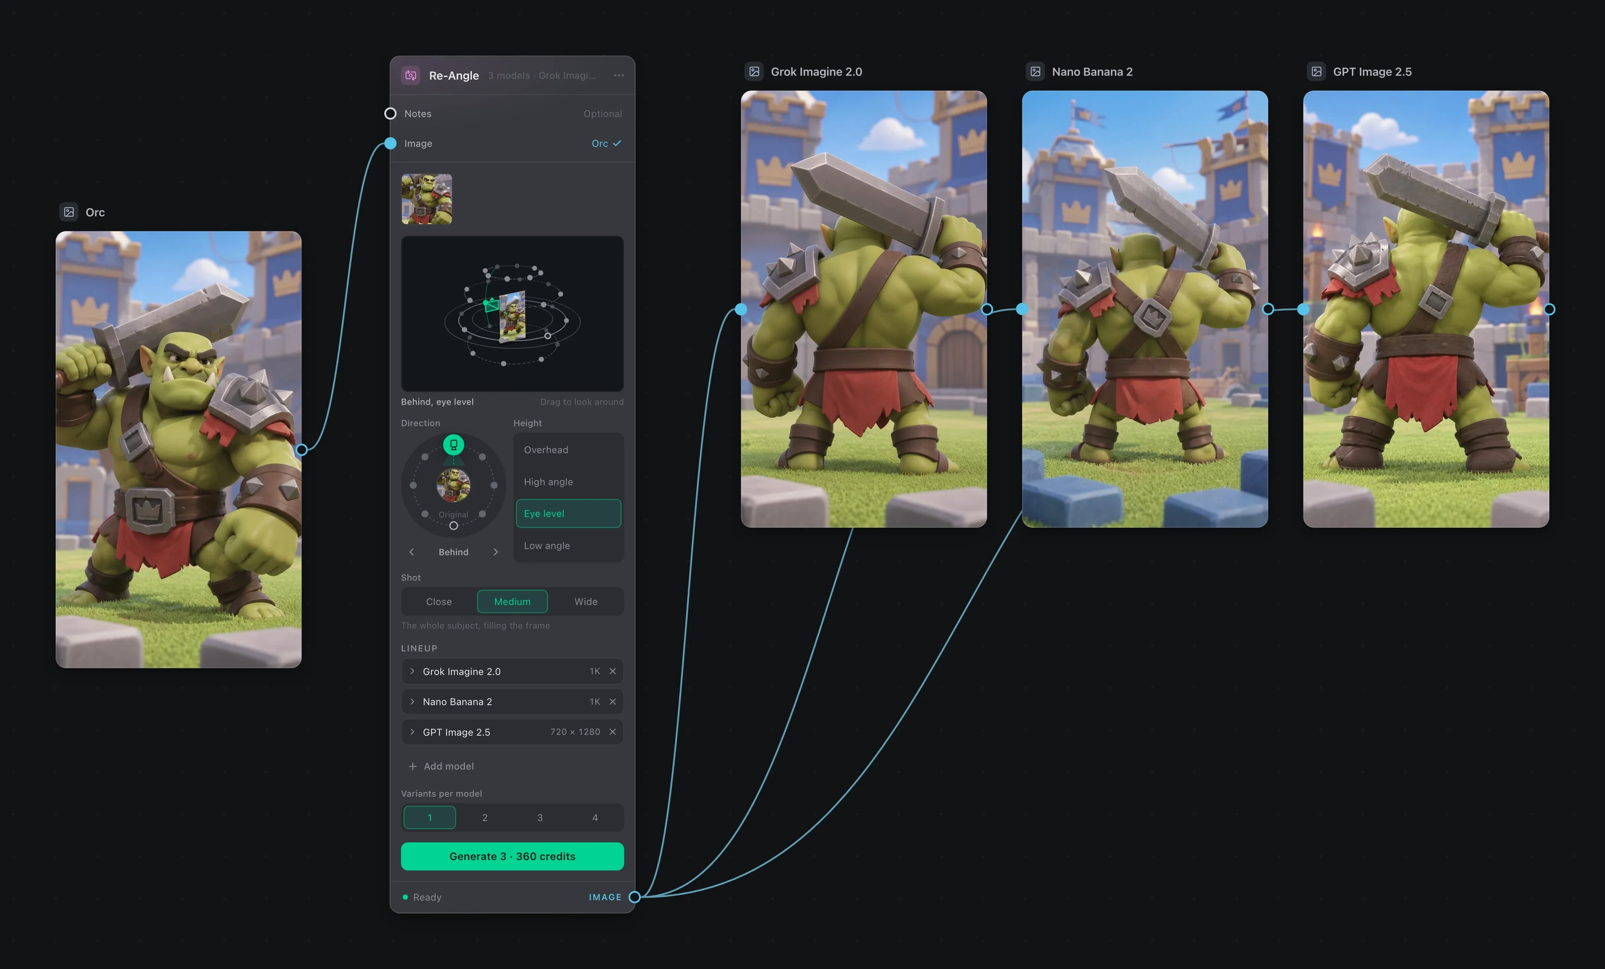Image resolution: width=1605 pixels, height=969 pixels.
Task: Click the Re-Angle node camera icon
Action: 411,76
